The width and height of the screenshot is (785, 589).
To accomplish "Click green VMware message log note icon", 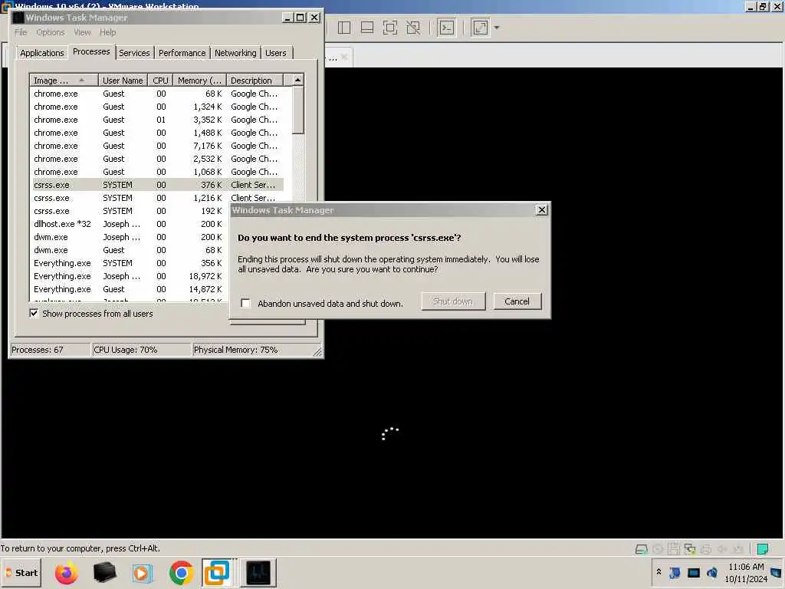I will [x=763, y=549].
